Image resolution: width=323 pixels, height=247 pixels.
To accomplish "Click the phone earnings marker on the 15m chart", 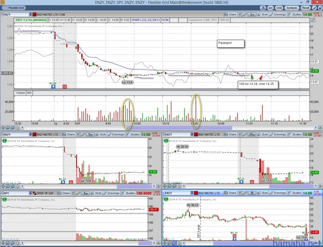I will point(252,182).
